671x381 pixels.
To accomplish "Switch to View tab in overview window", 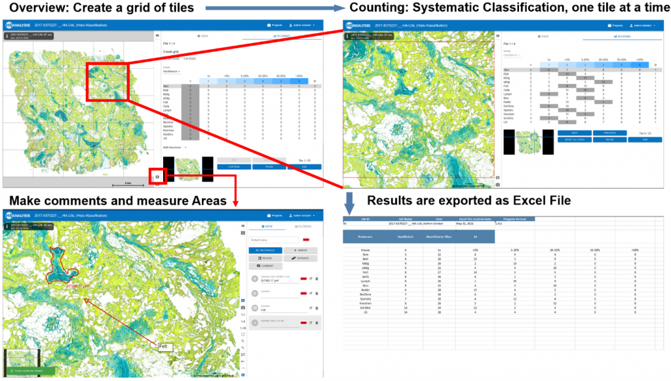I will [201, 35].
